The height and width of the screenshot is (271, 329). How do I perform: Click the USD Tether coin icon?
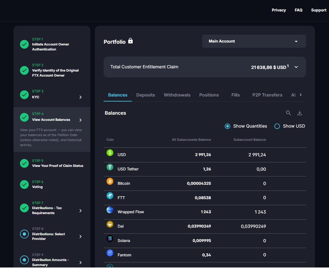pos(110,167)
